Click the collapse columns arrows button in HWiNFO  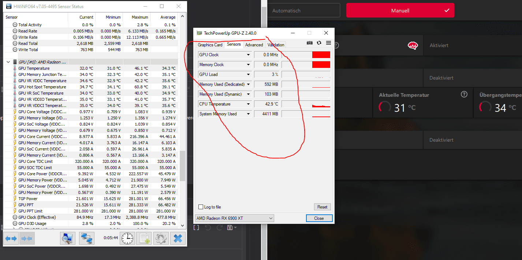[27, 238]
